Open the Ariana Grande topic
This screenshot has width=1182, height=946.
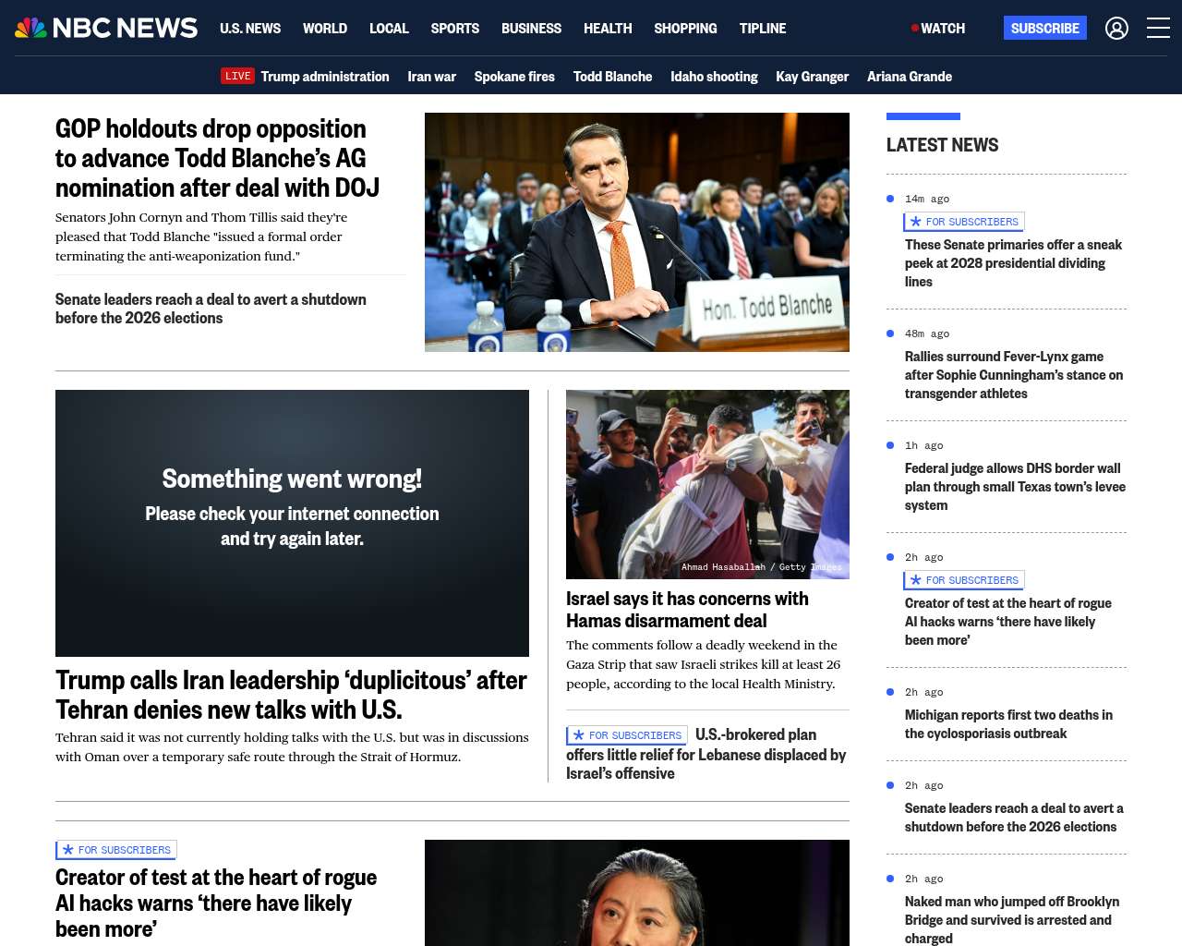click(x=910, y=77)
